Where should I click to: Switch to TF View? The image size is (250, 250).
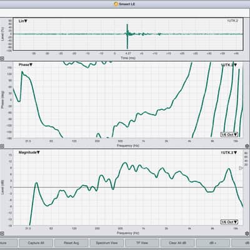tap(142, 243)
